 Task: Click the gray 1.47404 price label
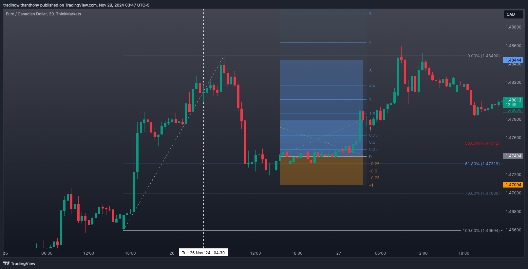point(513,156)
